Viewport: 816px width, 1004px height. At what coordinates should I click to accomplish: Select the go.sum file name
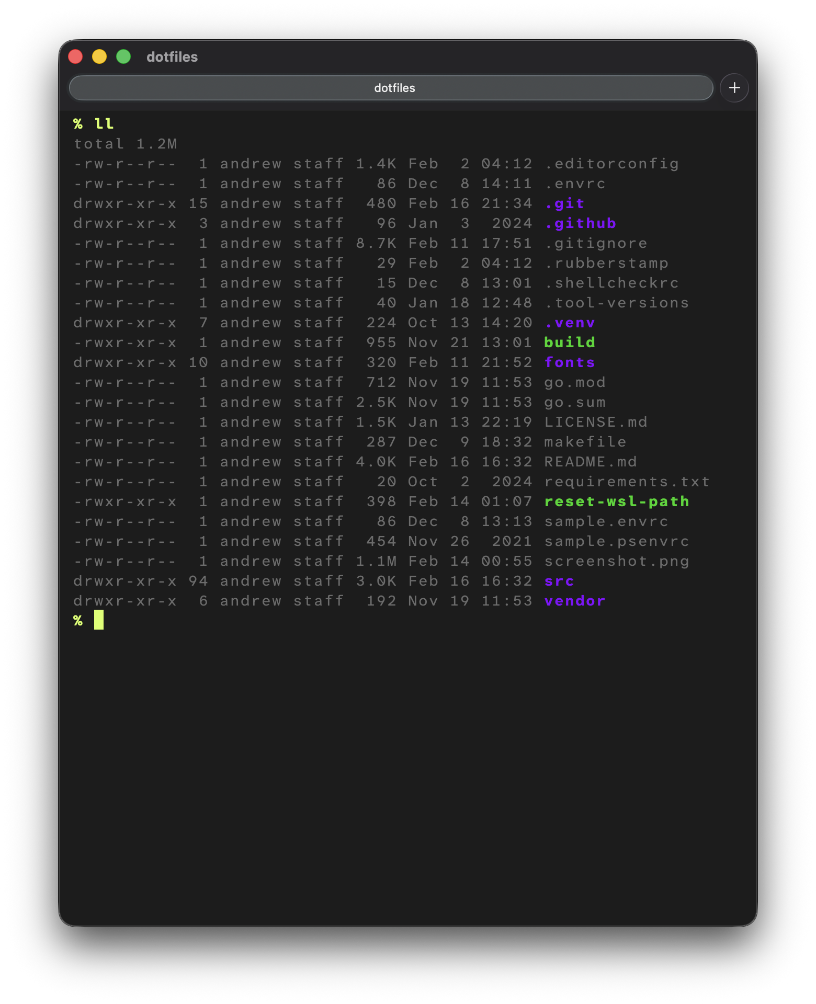pos(575,402)
